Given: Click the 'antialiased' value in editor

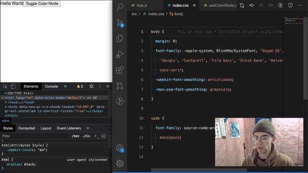Looking at the screenshot, I should pyautogui.click(x=219, y=80).
